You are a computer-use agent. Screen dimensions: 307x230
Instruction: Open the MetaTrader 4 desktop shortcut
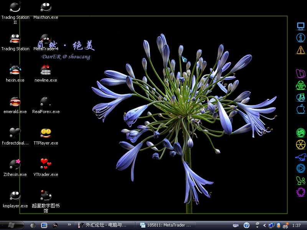[46, 39]
